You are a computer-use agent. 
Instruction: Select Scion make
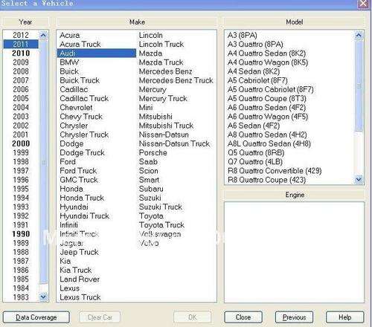(x=148, y=171)
